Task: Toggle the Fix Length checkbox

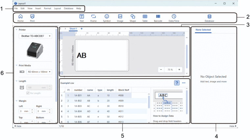Action: coord(28,93)
